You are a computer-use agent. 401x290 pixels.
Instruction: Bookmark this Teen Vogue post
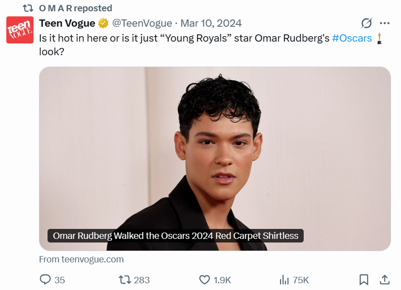tap(364, 280)
